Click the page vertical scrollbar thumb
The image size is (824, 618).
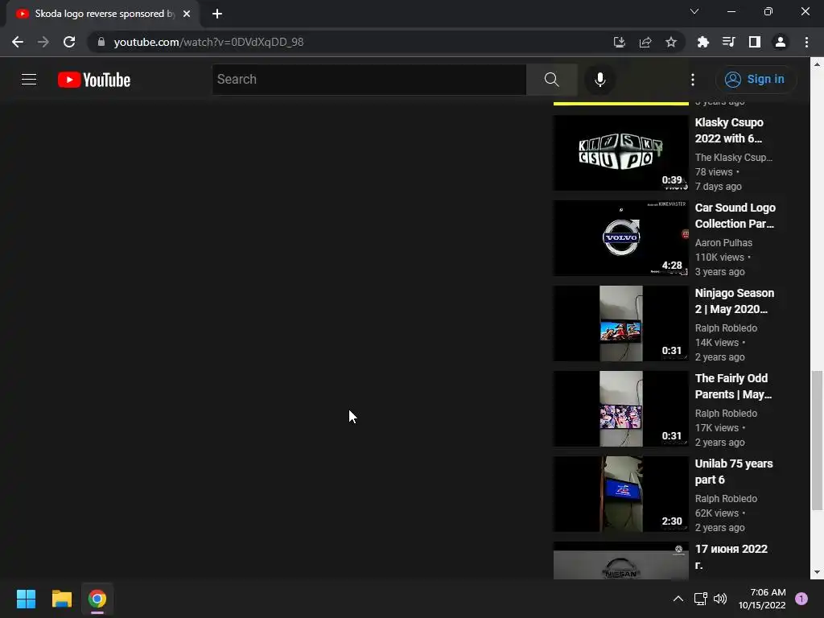(x=817, y=440)
